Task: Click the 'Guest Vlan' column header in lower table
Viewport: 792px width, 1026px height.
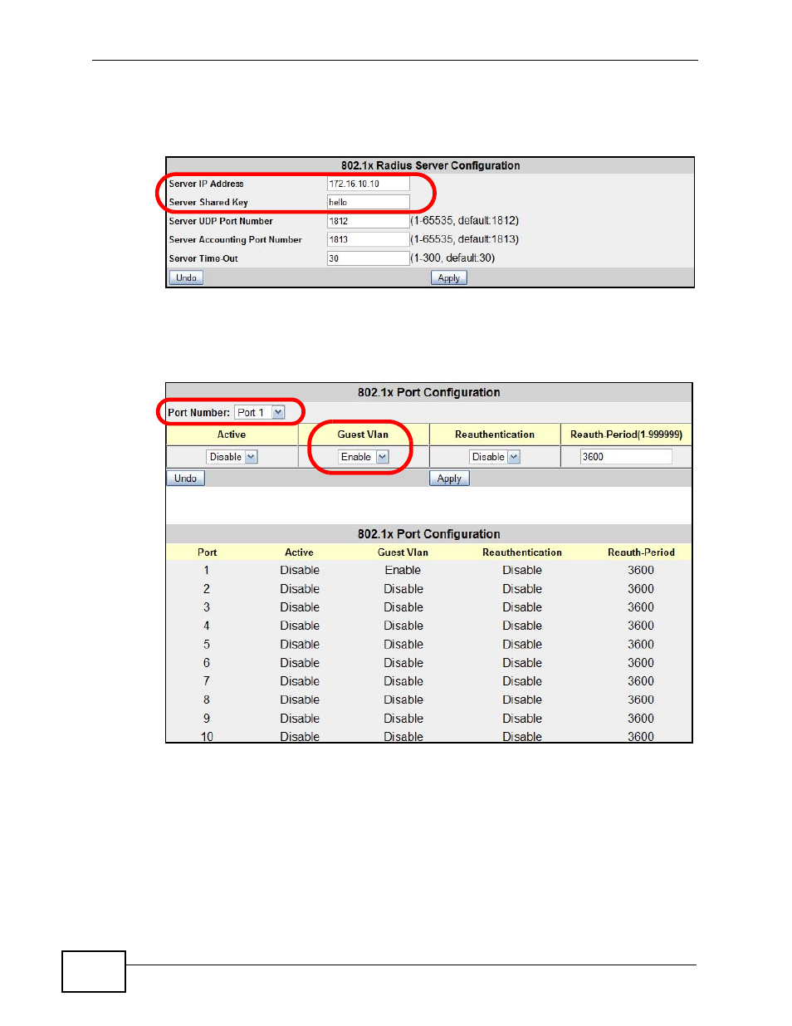Action: click(403, 552)
